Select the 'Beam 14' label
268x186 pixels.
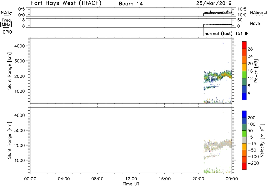(131, 4)
